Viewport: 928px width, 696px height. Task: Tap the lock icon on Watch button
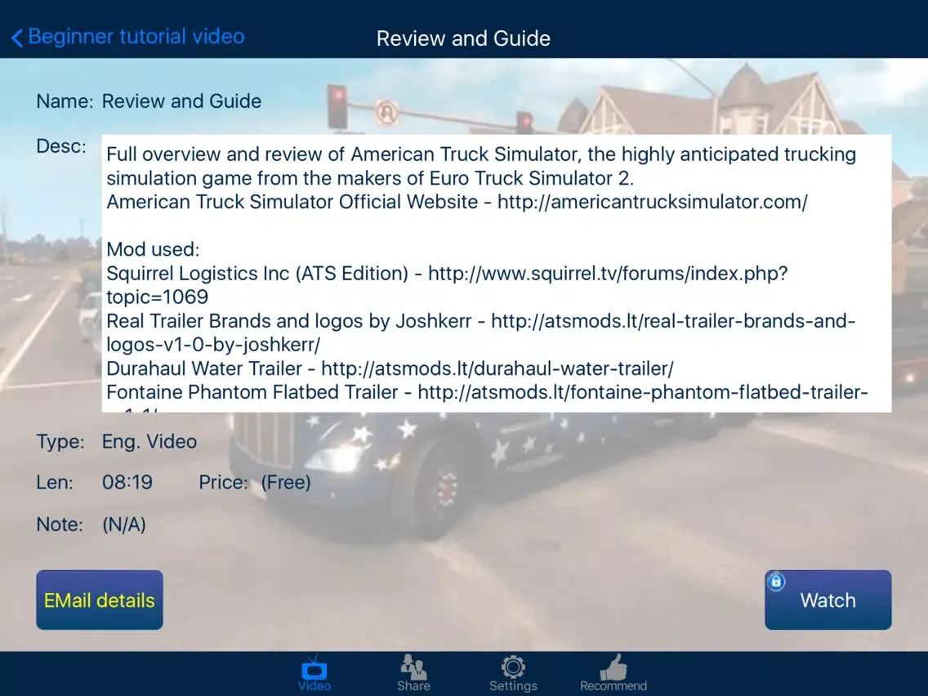pyautogui.click(x=776, y=582)
